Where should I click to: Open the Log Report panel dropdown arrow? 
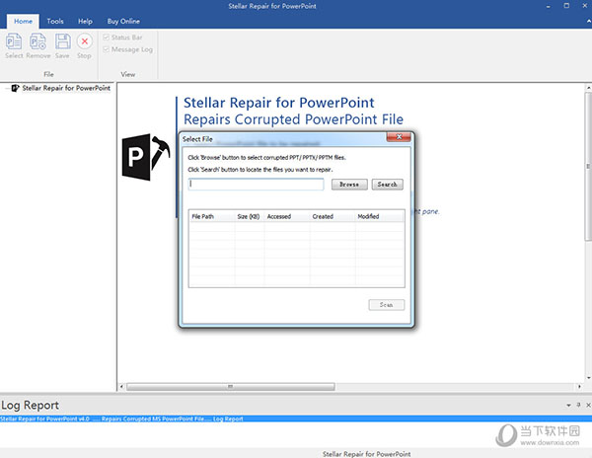(568, 405)
